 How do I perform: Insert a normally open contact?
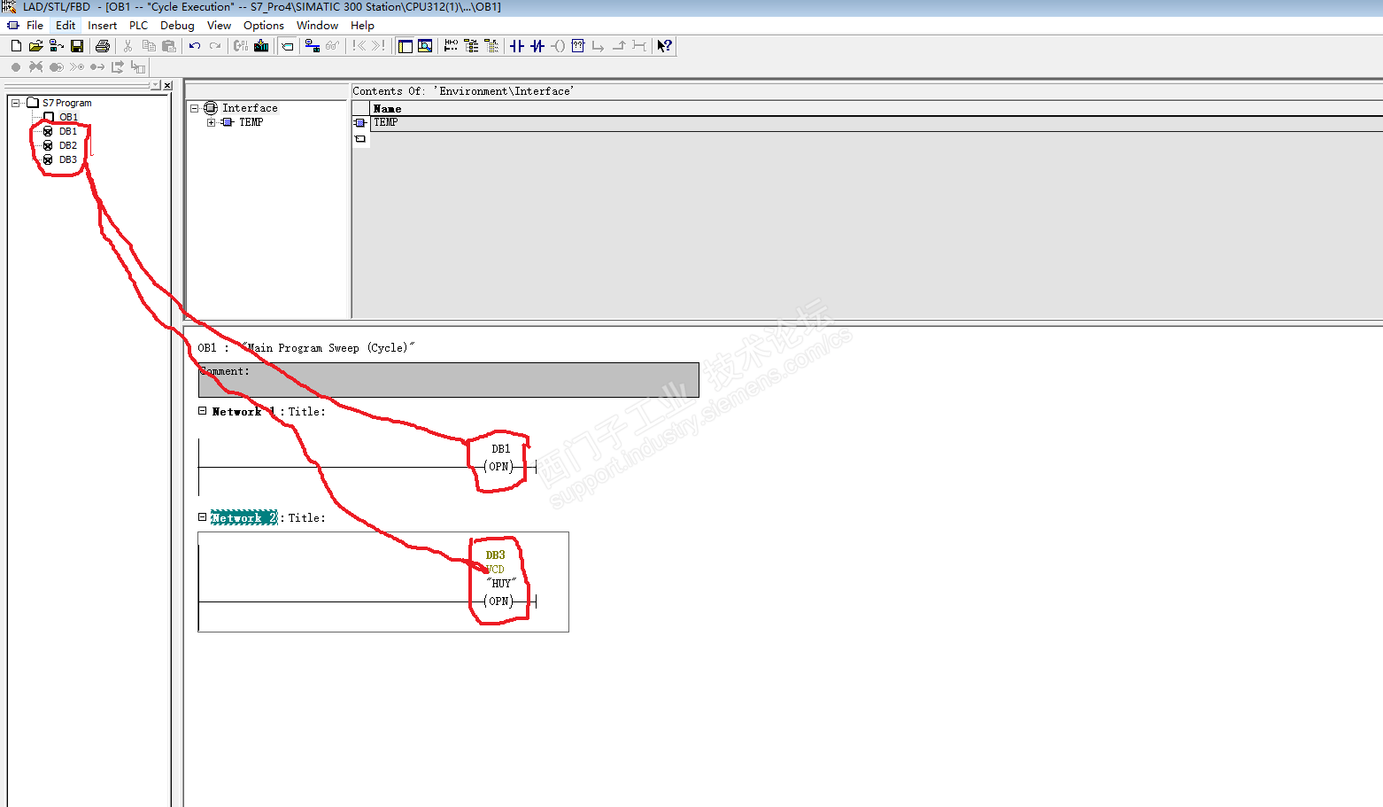517,46
